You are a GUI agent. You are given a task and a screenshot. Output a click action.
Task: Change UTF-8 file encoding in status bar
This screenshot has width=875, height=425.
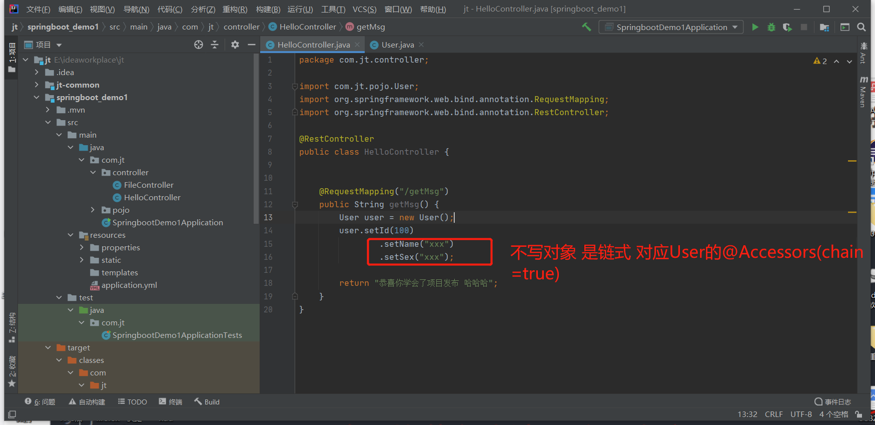pyautogui.click(x=801, y=414)
